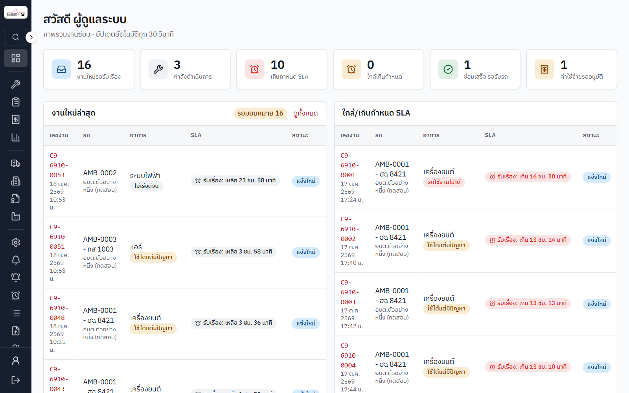The height and width of the screenshot is (393, 629).
Task: Click แจ้งใหม่ status for job 0051
Action: click(306, 252)
